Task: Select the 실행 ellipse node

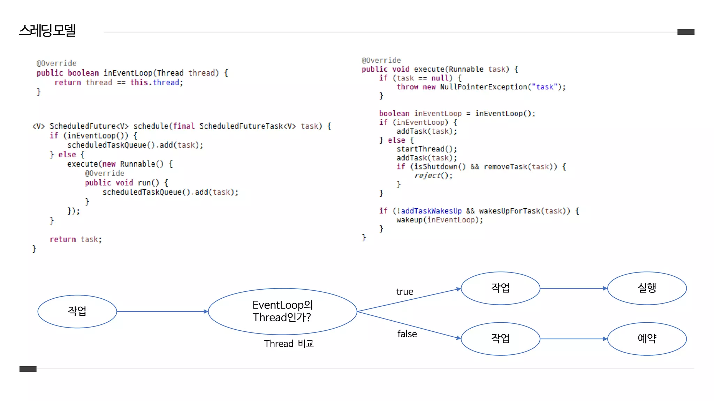Action: (x=647, y=288)
